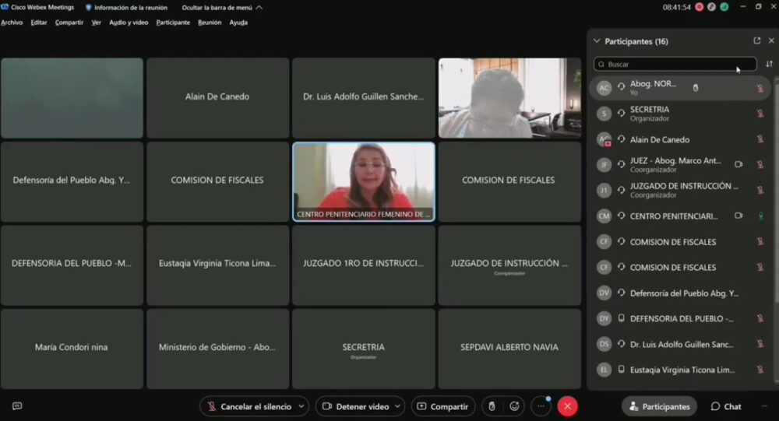
Task: Click the green microphone icon of CENTRO PENITENCIARI
Action: tap(760, 216)
